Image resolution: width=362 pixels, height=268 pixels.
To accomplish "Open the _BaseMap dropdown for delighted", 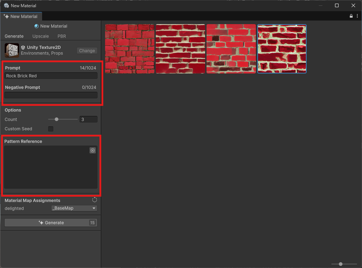I will [x=74, y=208].
